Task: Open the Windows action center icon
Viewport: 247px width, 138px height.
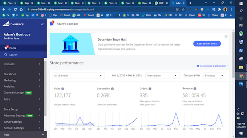Action: coord(241,133)
